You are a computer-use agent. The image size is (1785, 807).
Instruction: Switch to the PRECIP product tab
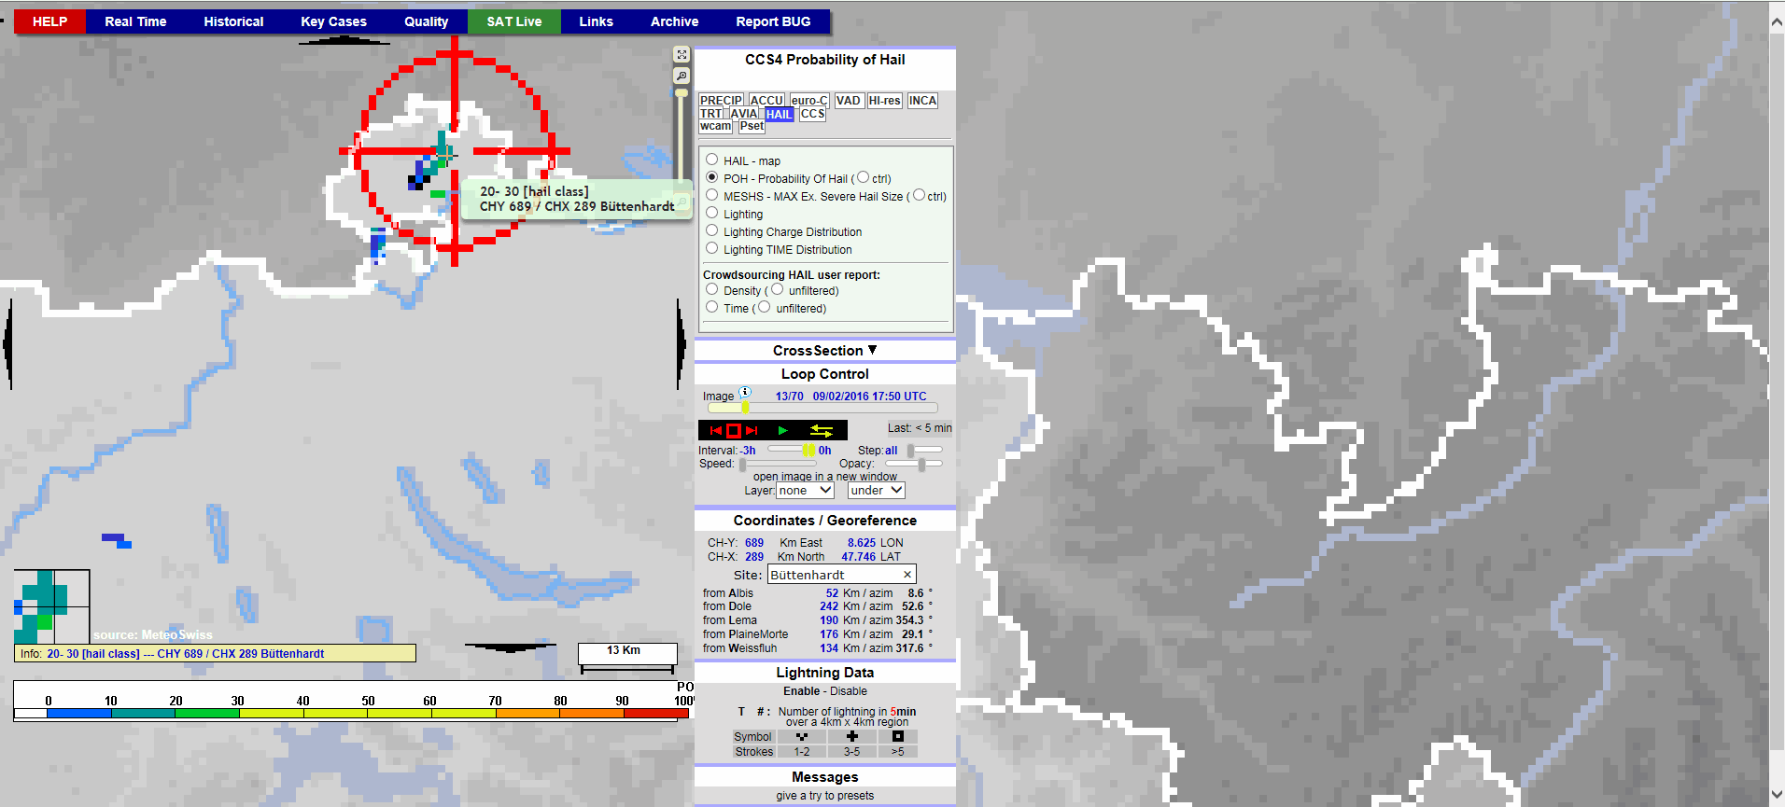pos(721,101)
